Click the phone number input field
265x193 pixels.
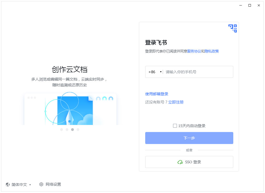click(x=198, y=72)
